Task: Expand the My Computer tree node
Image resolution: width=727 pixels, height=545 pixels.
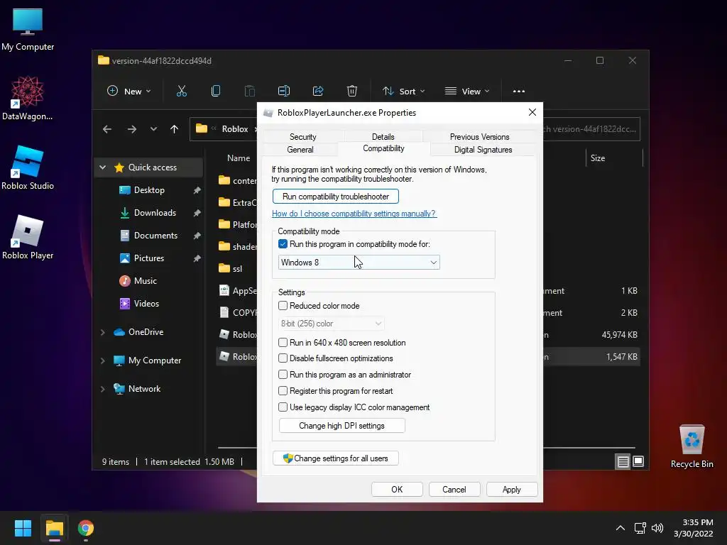Action: click(103, 360)
